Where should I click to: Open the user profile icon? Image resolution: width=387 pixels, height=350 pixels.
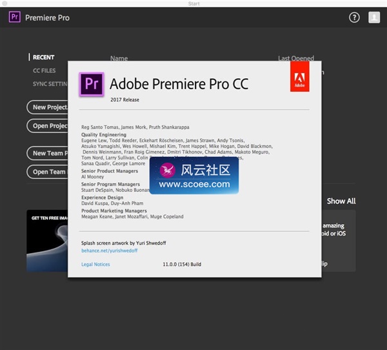pos(374,17)
